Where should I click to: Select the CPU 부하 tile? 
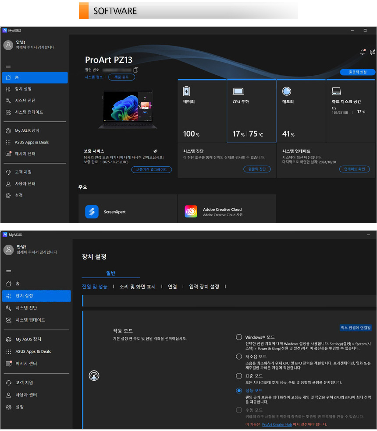coord(251,111)
